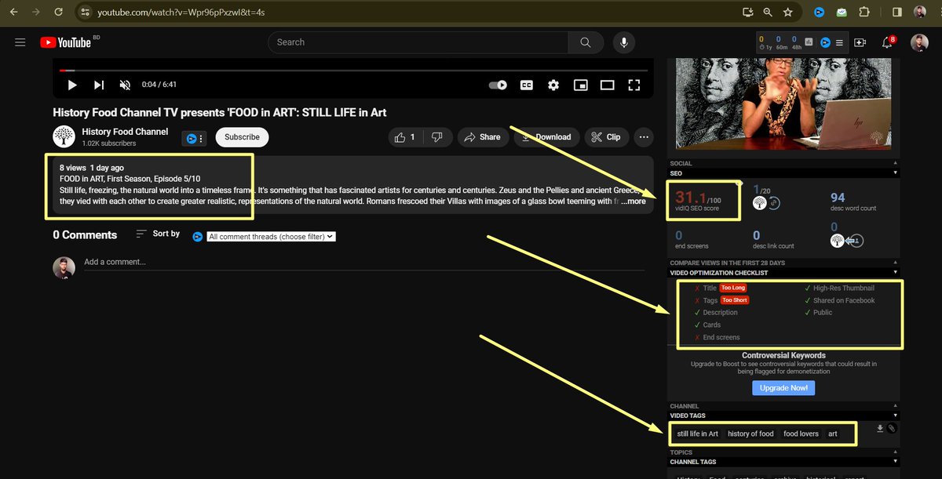Download video tags using the download icon

click(879, 430)
